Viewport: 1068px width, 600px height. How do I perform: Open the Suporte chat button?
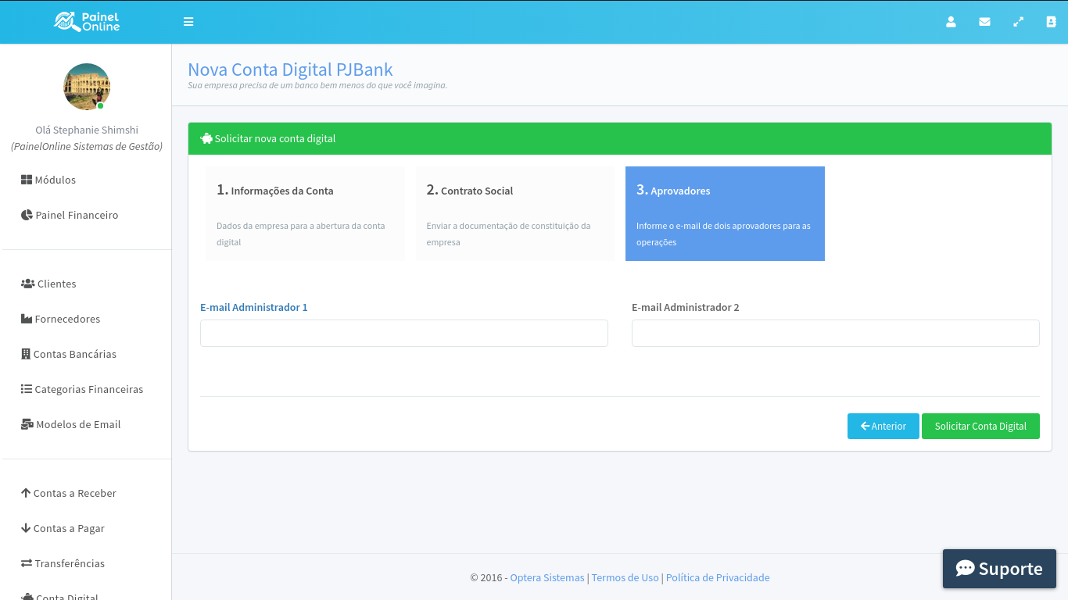999,569
